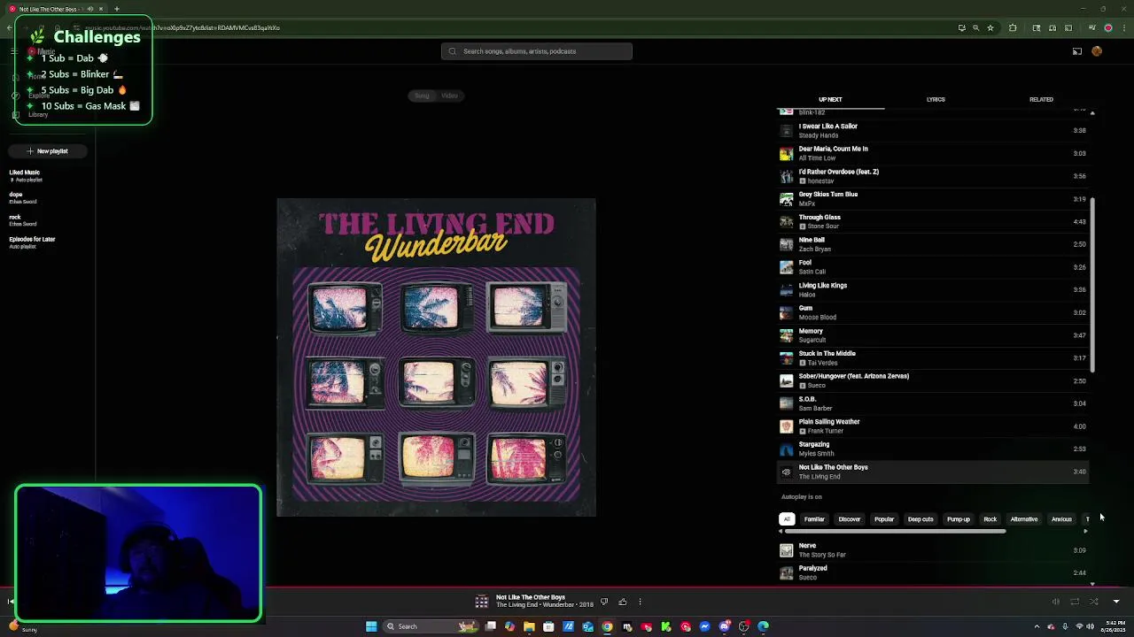Image resolution: width=1134 pixels, height=637 pixels.
Task: Open the Windows Start menu
Action: (x=371, y=626)
